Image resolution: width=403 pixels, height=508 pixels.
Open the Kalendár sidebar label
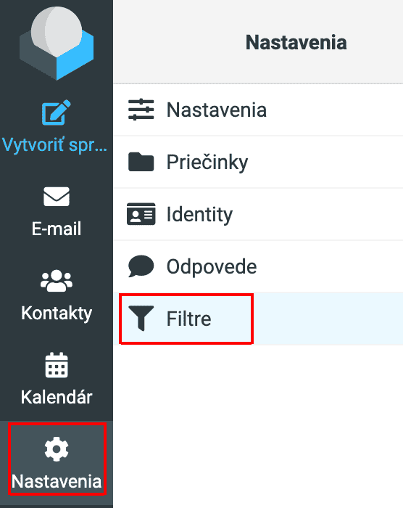tap(57, 397)
